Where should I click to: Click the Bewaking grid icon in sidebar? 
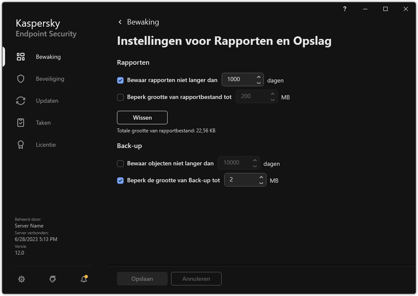click(20, 56)
